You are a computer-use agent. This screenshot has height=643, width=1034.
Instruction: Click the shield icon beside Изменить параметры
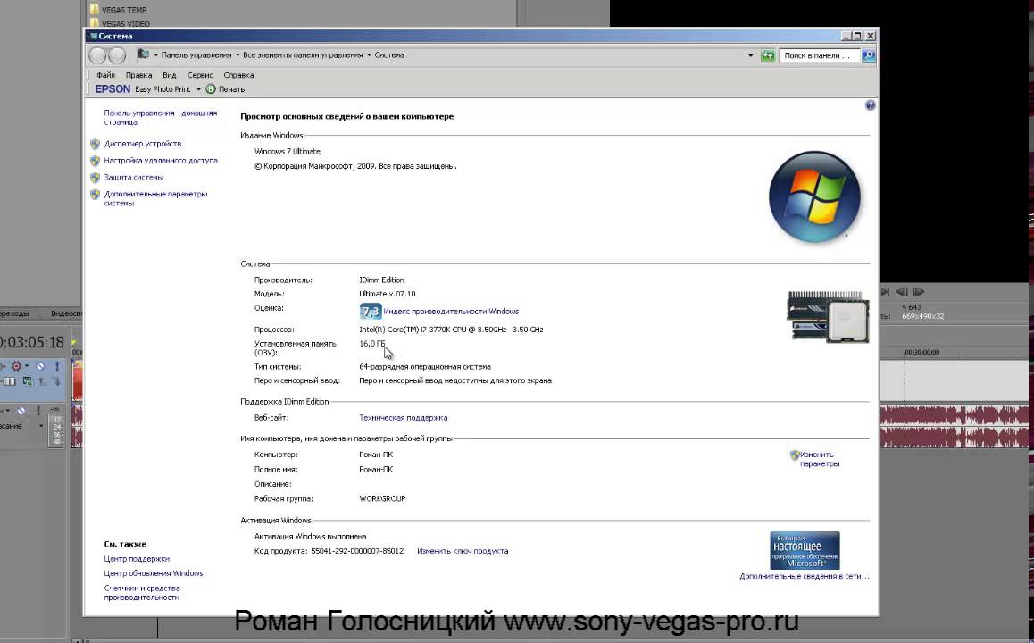pos(795,455)
